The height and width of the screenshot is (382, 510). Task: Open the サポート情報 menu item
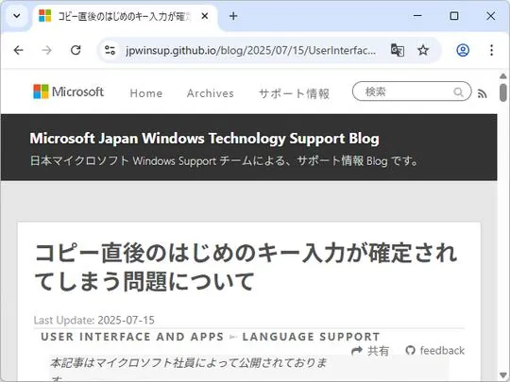pyautogui.click(x=294, y=93)
